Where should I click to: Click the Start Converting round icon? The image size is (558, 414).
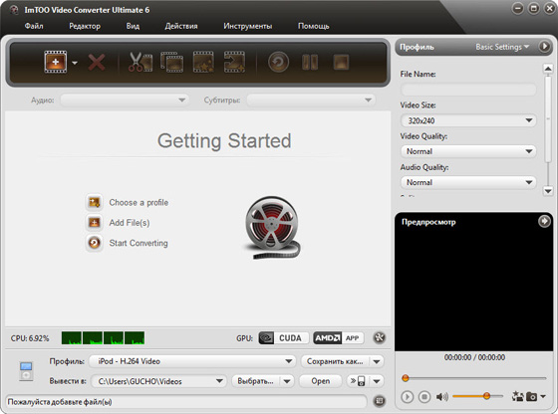95,243
